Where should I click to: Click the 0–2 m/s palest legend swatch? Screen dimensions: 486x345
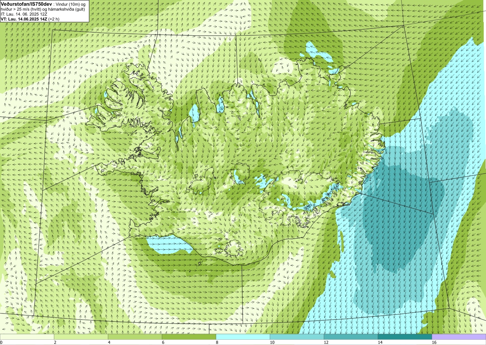(27, 337)
